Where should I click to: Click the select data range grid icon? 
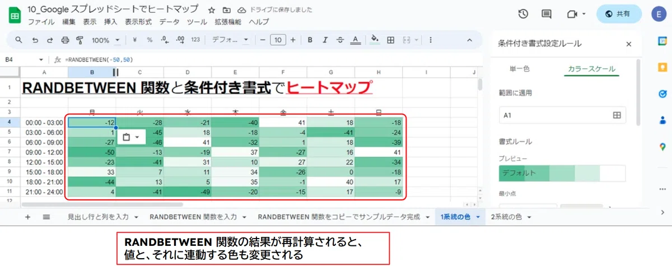pos(617,115)
